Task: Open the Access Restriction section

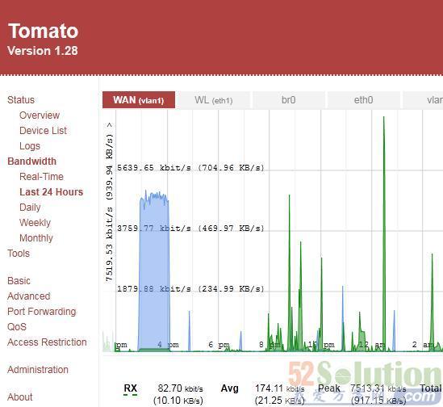Action: (47, 342)
